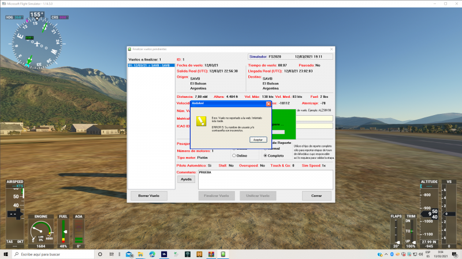Open the notification center icon
Viewport: 462px width, 259px height.
454,254
